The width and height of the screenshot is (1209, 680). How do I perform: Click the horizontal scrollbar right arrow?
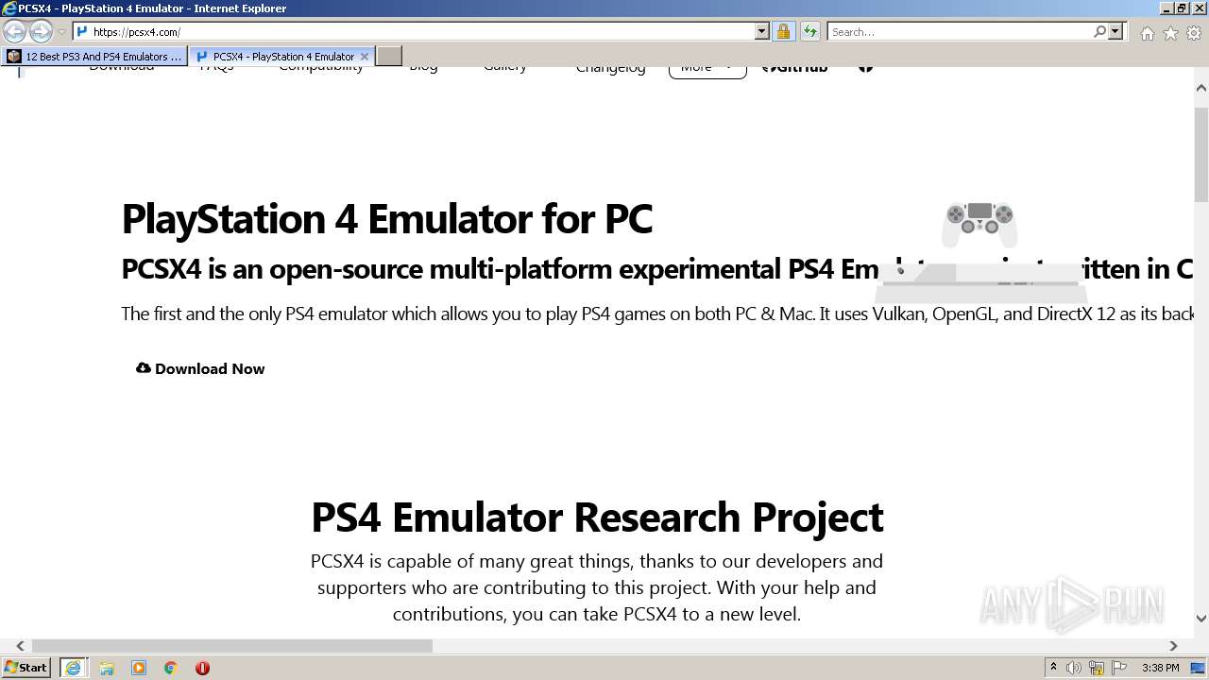click(1173, 646)
